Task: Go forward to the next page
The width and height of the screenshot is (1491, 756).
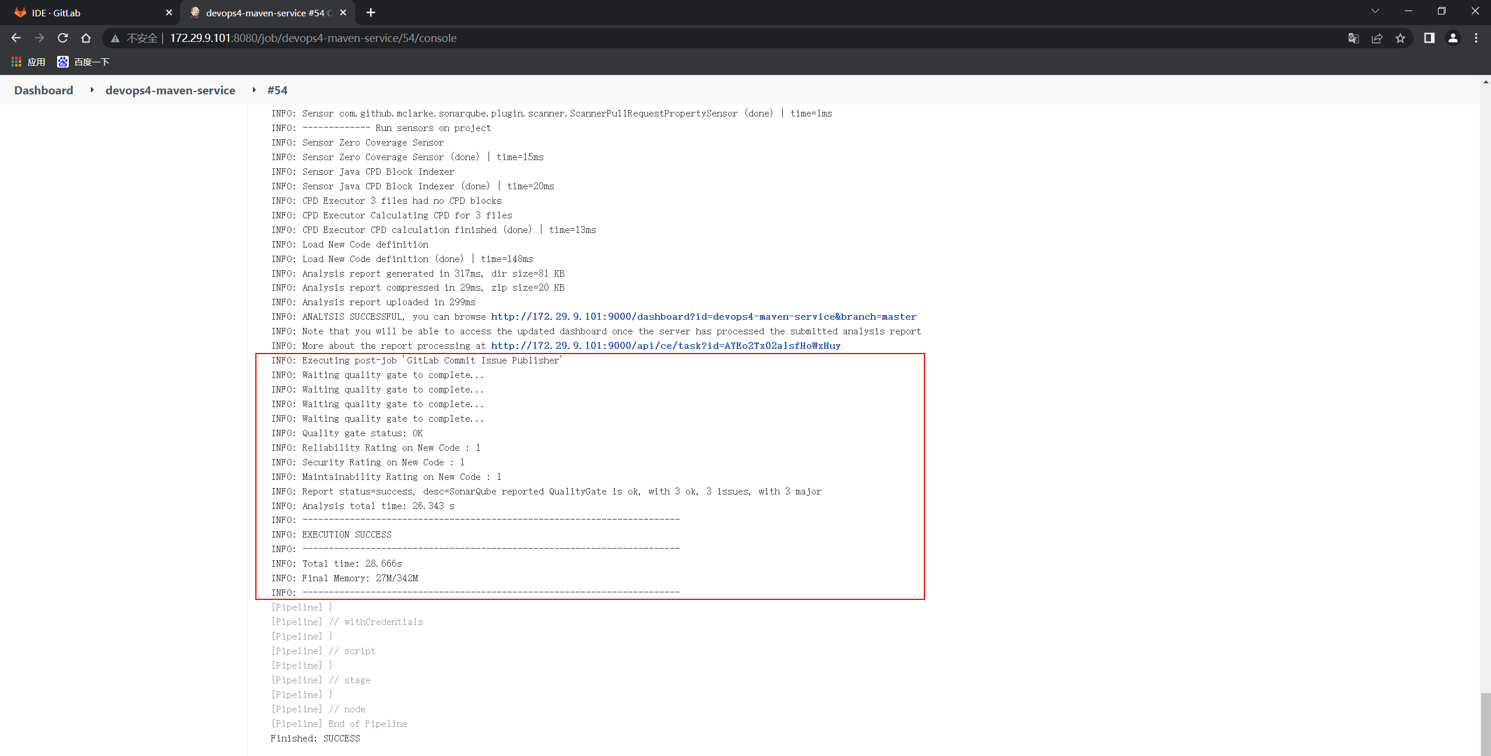Action: (39, 38)
